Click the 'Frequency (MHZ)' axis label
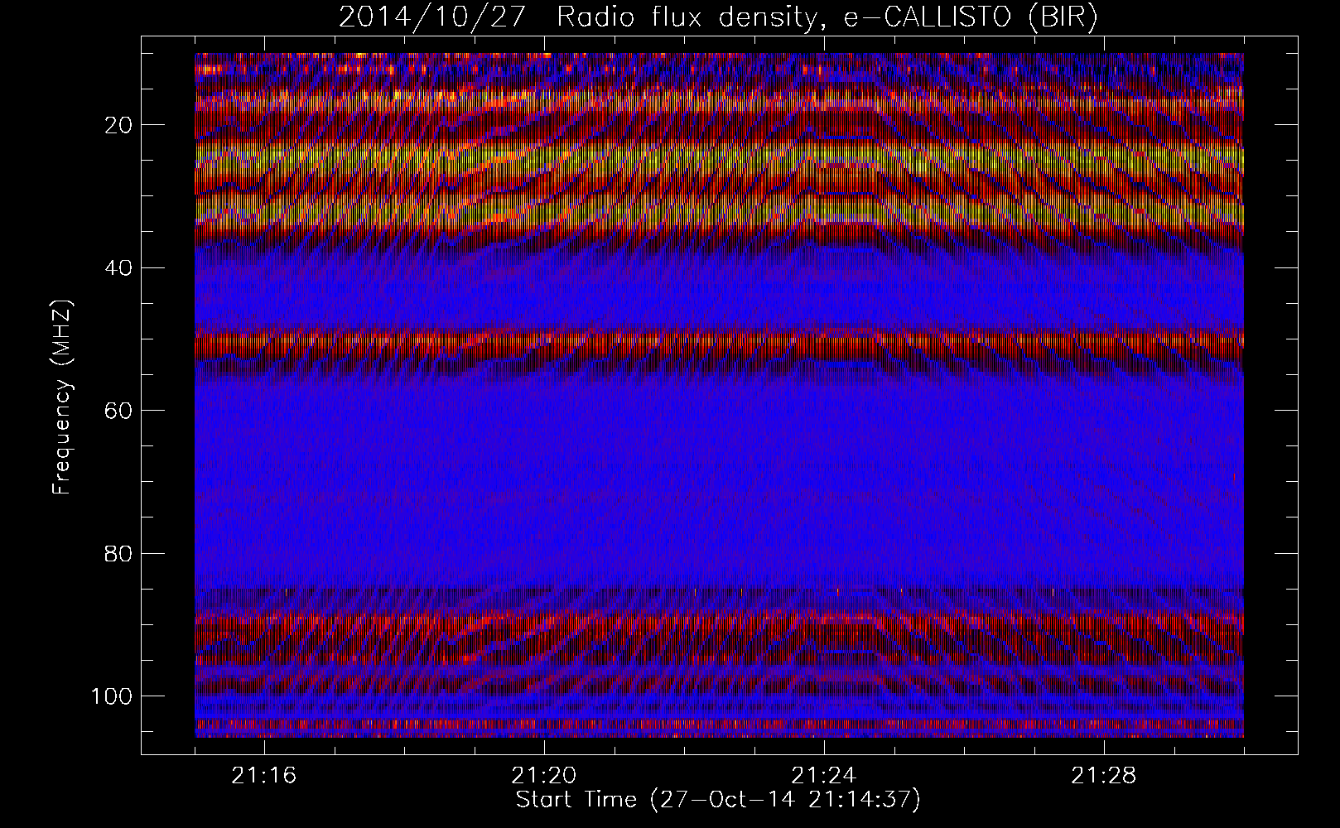 pos(62,397)
